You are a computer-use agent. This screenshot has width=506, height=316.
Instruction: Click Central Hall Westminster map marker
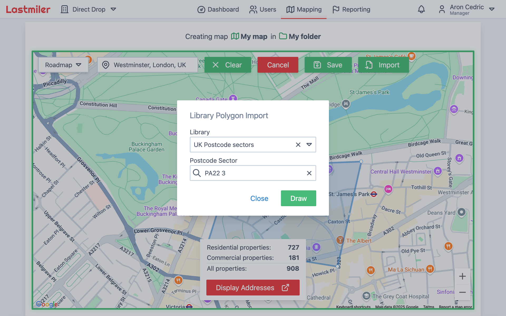[438, 171]
